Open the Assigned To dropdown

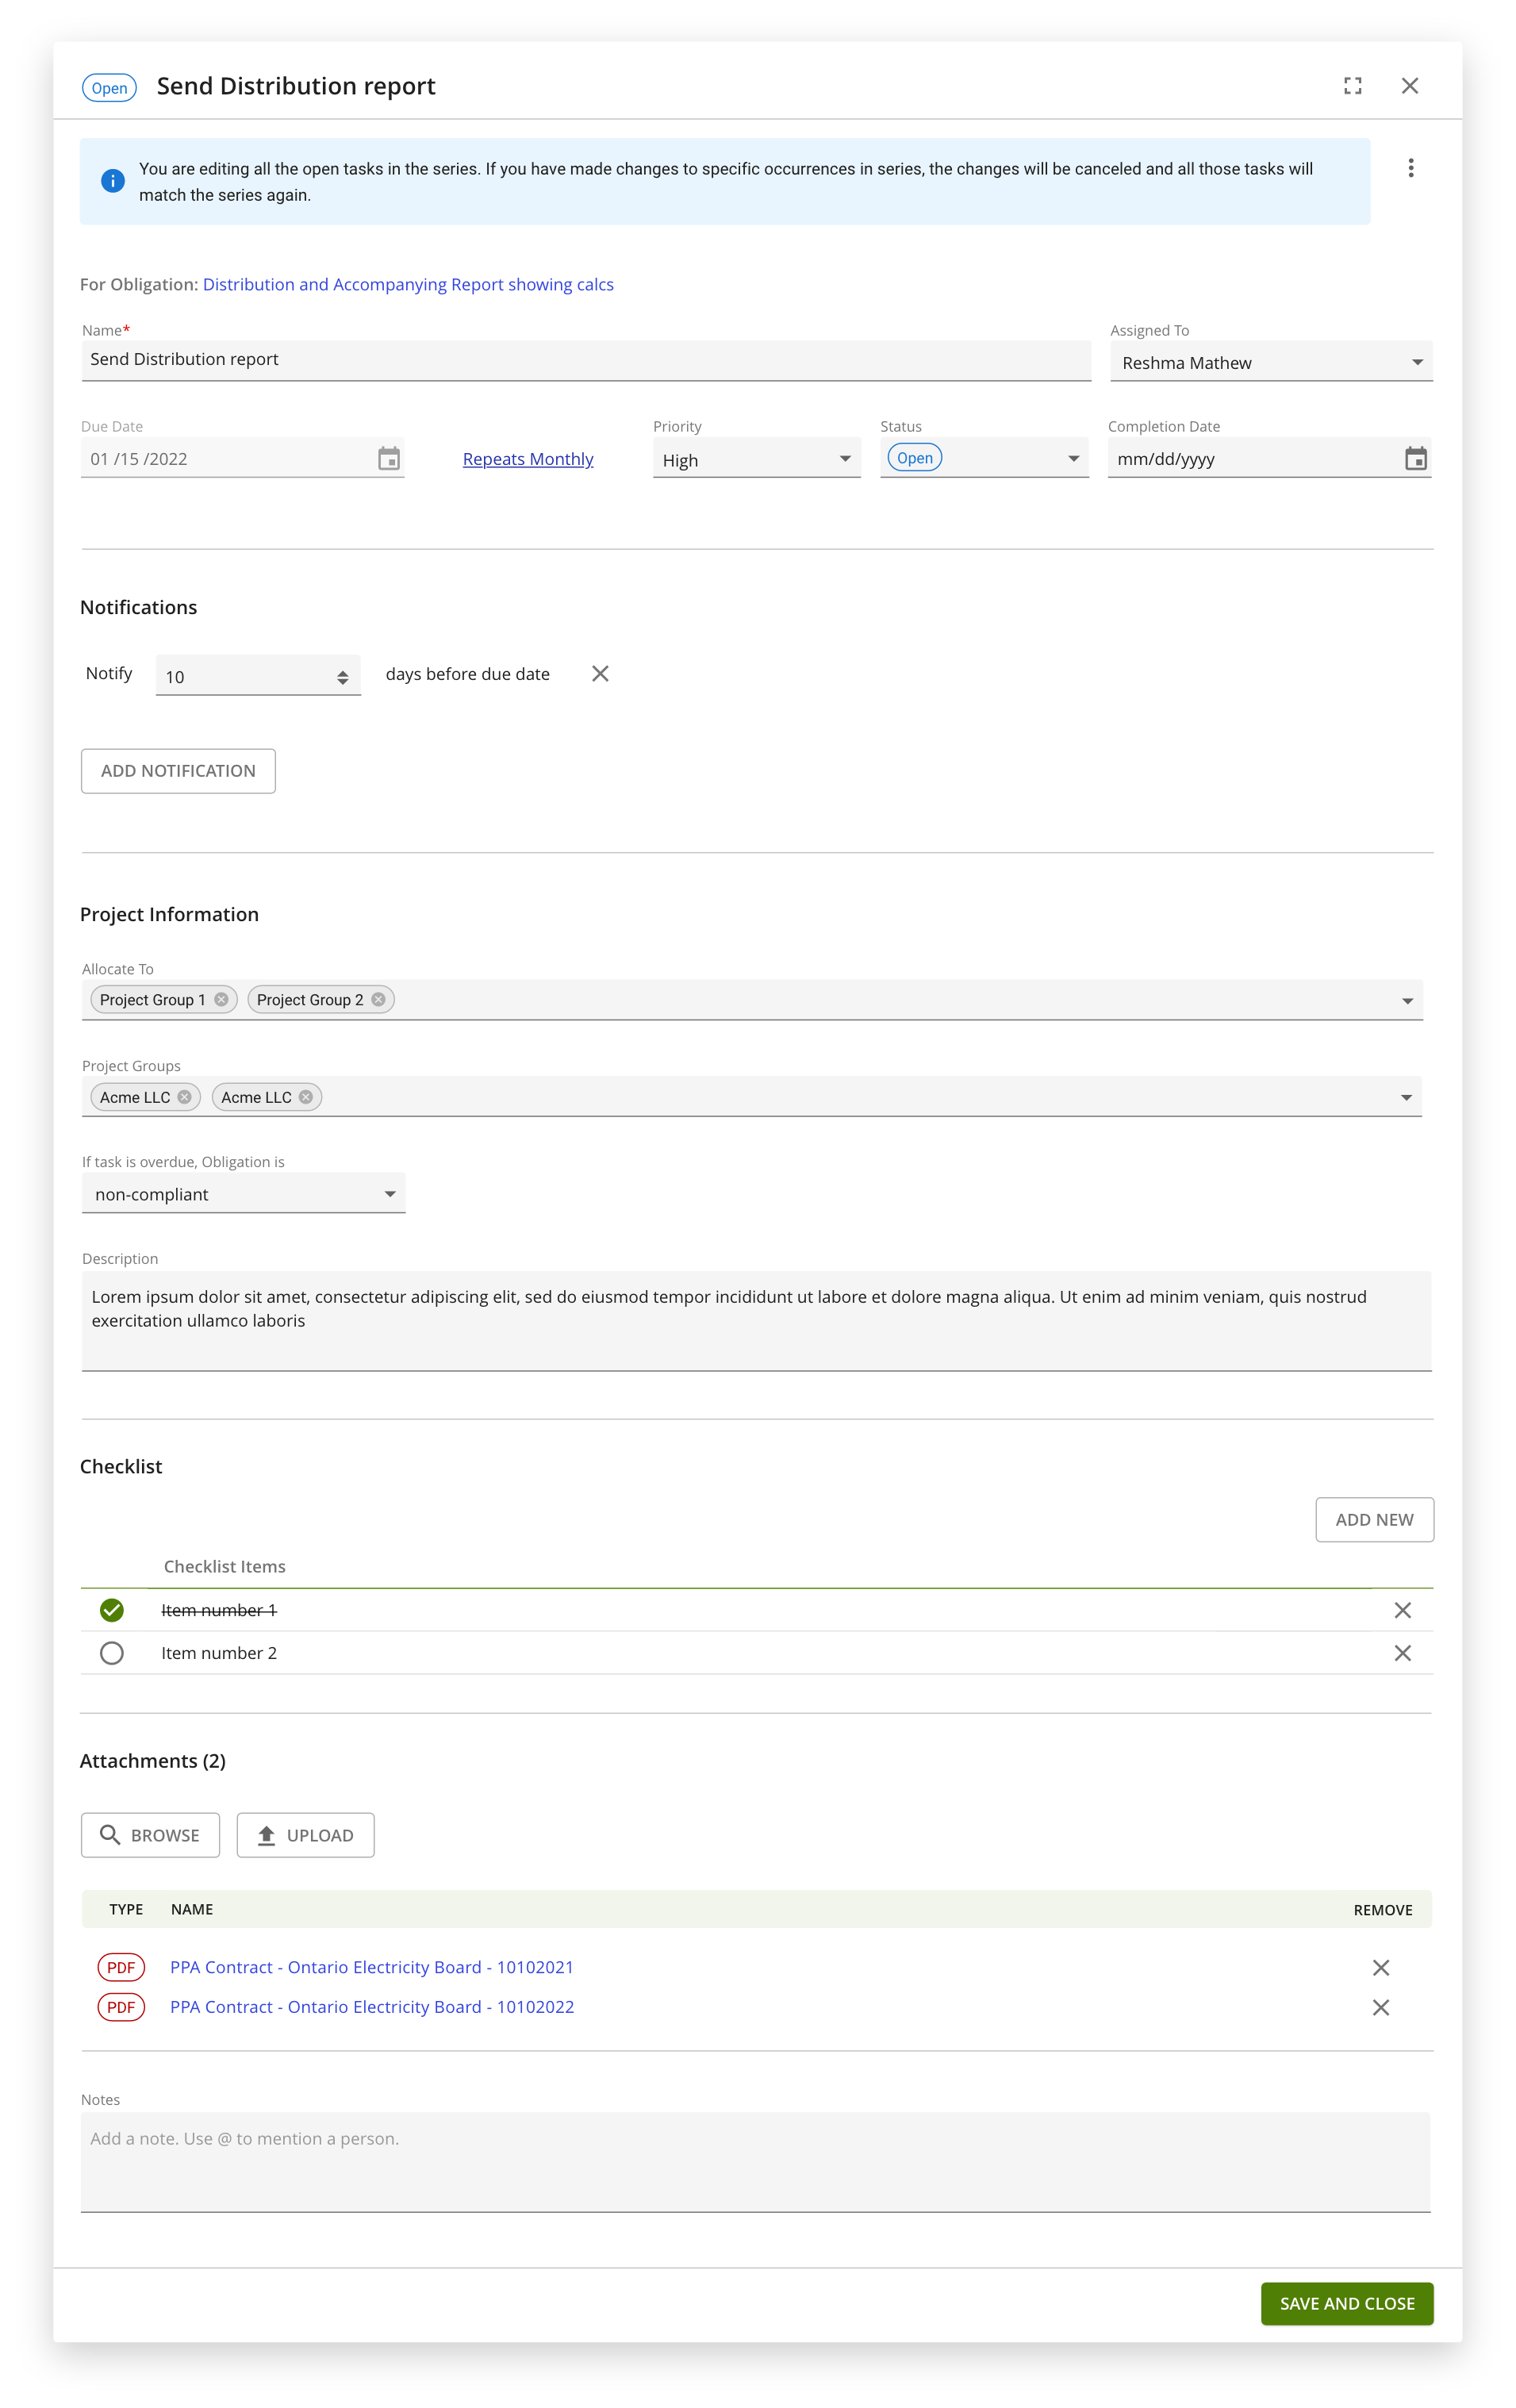pyautogui.click(x=1271, y=362)
